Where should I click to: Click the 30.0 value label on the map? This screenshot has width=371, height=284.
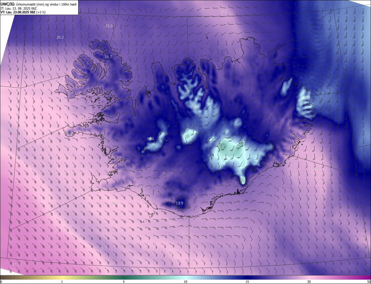tap(114, 203)
